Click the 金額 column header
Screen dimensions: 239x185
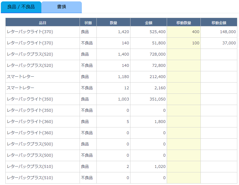(x=149, y=22)
